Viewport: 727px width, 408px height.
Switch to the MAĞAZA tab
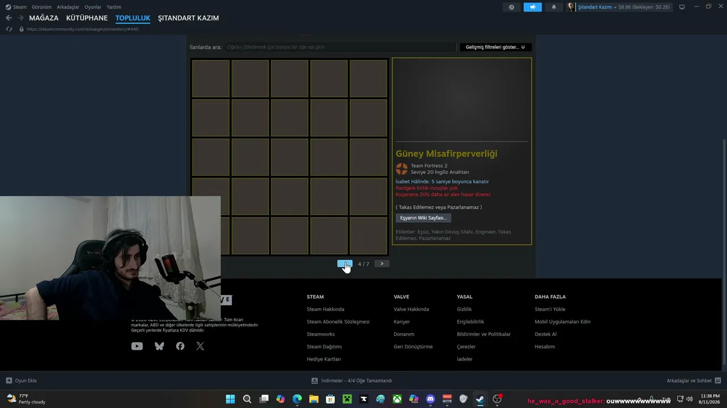[44, 18]
